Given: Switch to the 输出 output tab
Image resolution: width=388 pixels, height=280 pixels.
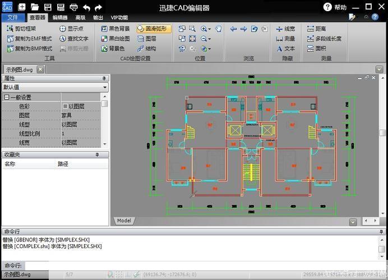Looking at the screenshot, I should click(x=98, y=17).
